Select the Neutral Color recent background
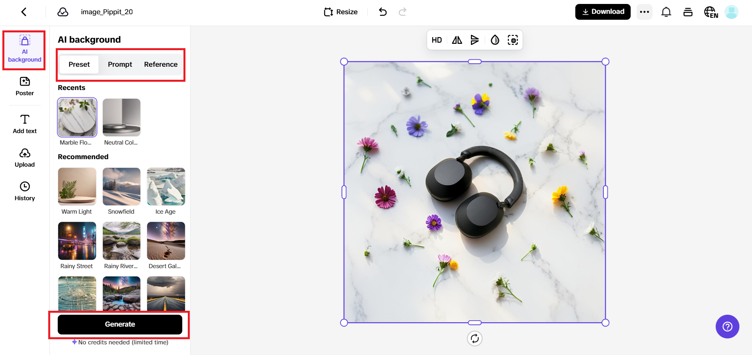Screen dimensions: 752x355 click(121, 117)
